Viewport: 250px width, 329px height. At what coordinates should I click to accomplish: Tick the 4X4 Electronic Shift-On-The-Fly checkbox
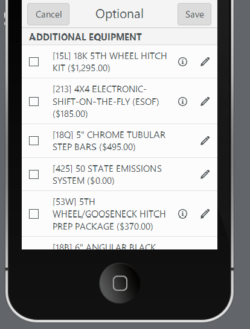[x=34, y=102]
